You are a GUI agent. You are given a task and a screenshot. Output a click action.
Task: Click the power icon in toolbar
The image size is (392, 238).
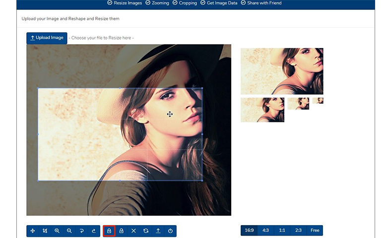[170, 231]
